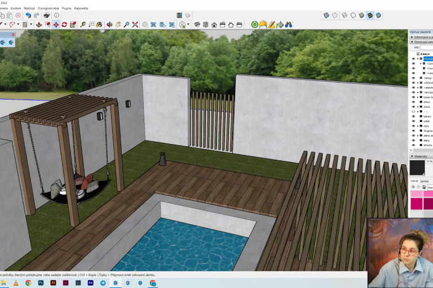This screenshot has height=288, width=433.
Task: Toggle visibility eye for the kámen item
Action: click(x=413, y=116)
